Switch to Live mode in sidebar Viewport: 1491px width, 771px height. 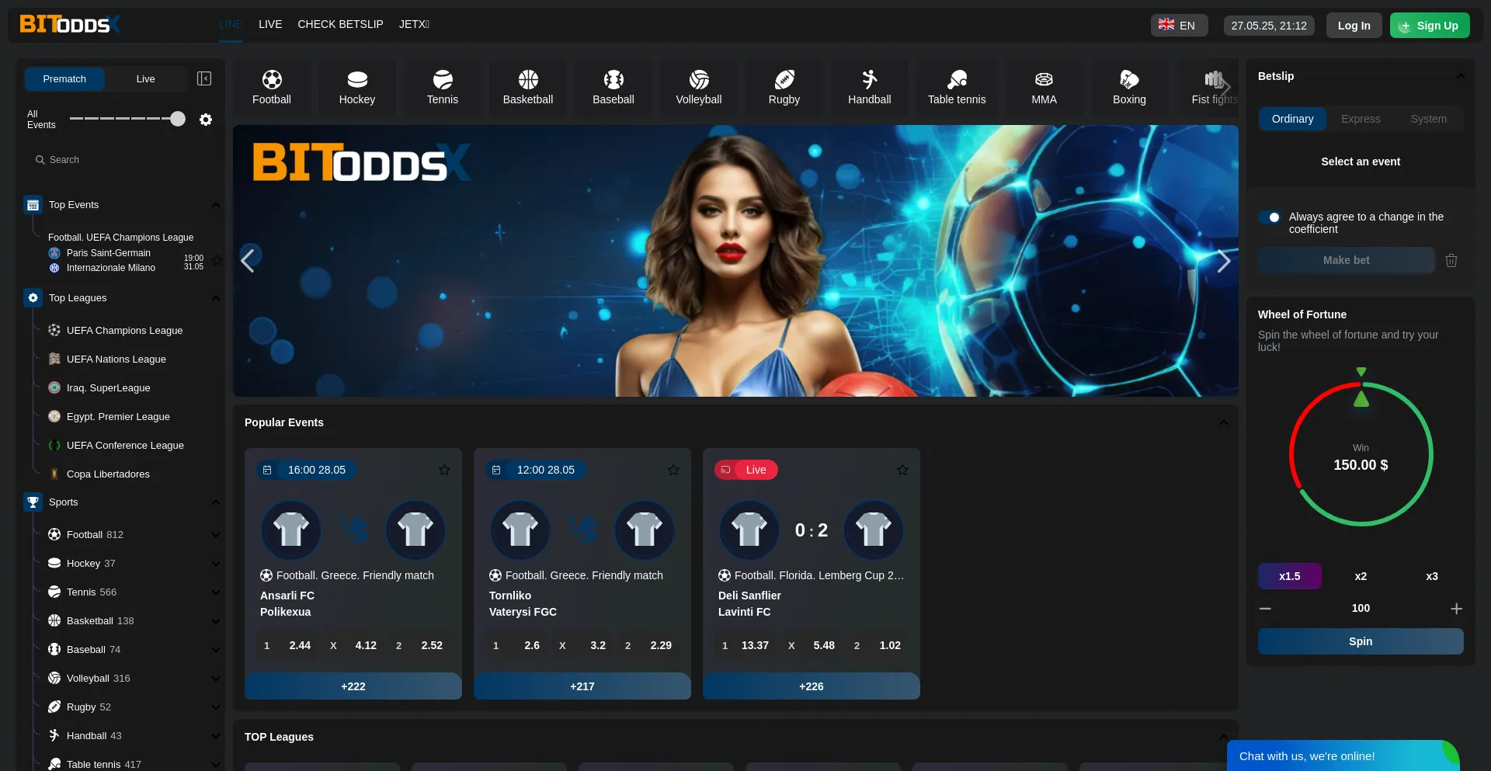(x=146, y=78)
